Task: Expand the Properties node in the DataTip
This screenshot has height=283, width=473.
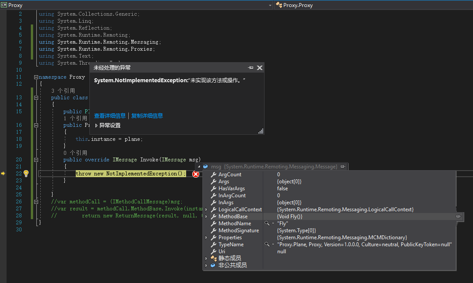Action: (206, 237)
